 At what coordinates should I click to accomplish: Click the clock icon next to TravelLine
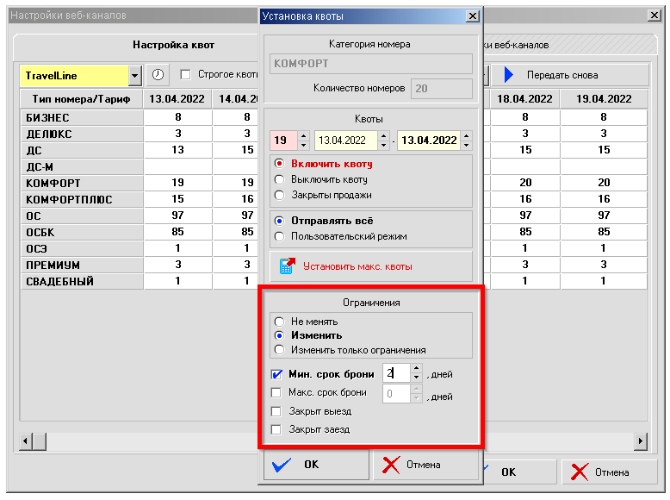[x=158, y=75]
